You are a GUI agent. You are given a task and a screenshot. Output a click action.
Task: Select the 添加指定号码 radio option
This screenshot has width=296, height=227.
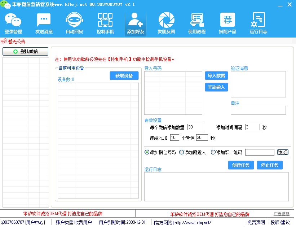pyautogui.click(x=160, y=152)
